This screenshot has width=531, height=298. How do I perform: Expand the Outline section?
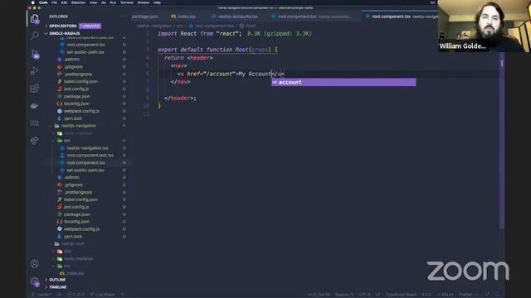pyautogui.click(x=57, y=280)
